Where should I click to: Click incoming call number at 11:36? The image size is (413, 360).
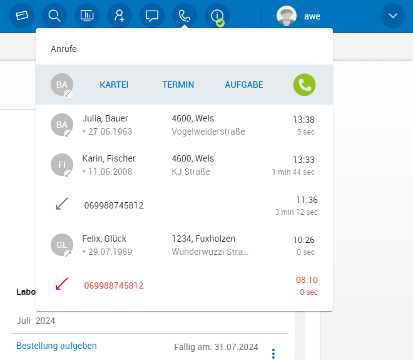(x=114, y=205)
